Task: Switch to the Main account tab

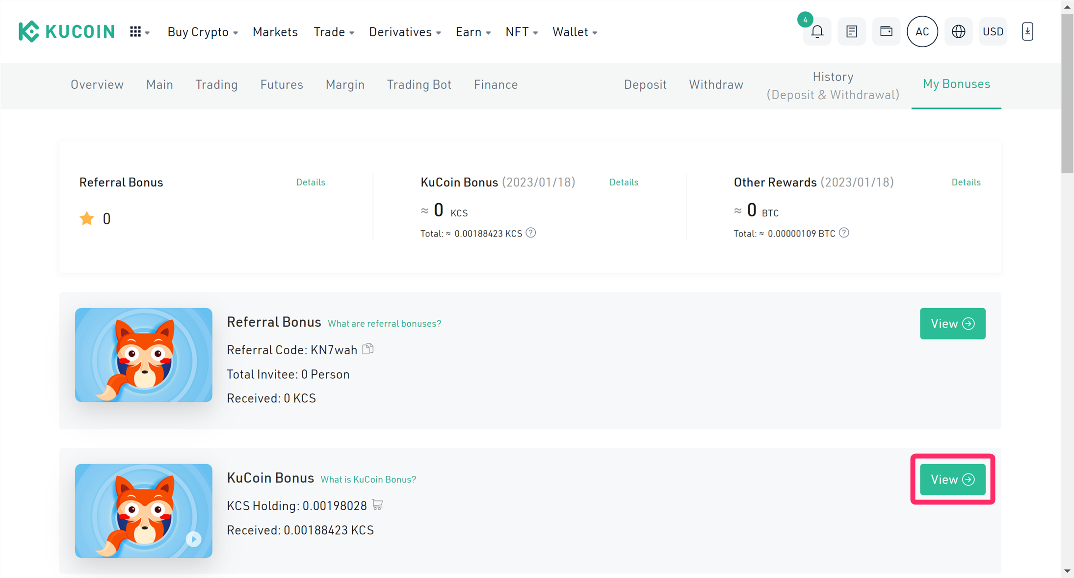Action: pyautogui.click(x=159, y=84)
